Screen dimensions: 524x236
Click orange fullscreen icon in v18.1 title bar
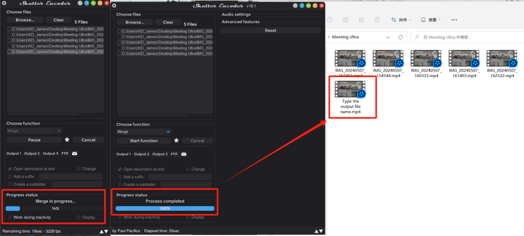tap(315, 6)
